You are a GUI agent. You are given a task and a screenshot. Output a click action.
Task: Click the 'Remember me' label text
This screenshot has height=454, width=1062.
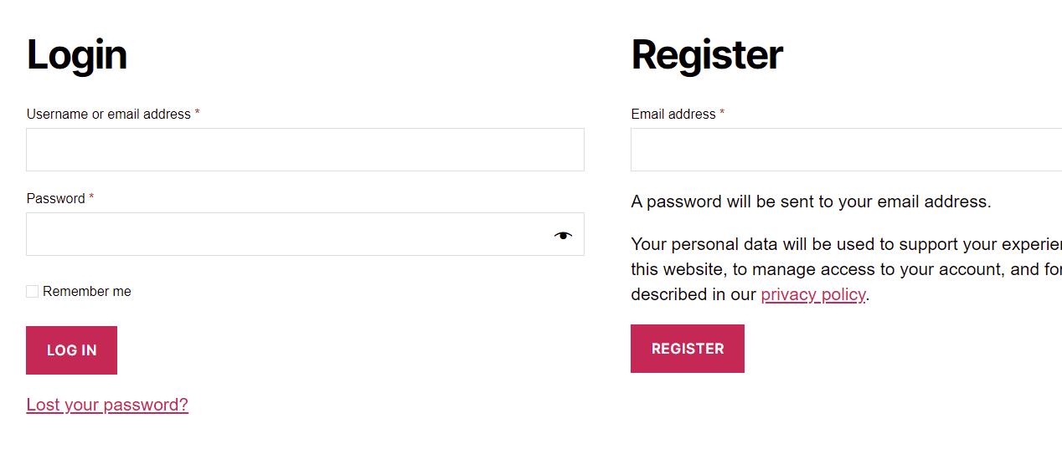tap(87, 291)
